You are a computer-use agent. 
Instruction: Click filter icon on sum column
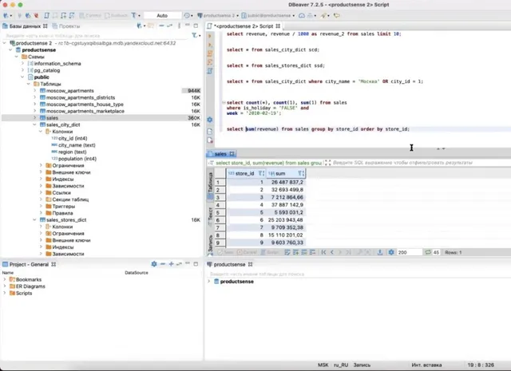300,174
